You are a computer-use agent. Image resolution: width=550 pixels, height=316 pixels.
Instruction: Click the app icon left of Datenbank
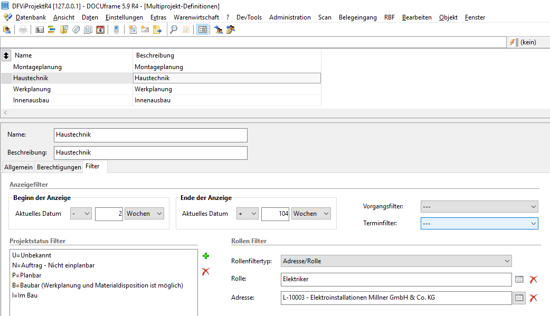(x=7, y=17)
